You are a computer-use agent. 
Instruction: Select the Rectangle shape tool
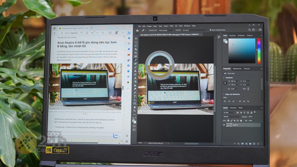point(135,104)
